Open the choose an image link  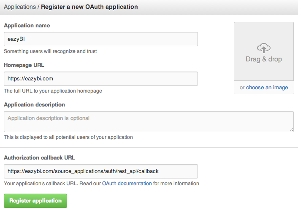267,88
